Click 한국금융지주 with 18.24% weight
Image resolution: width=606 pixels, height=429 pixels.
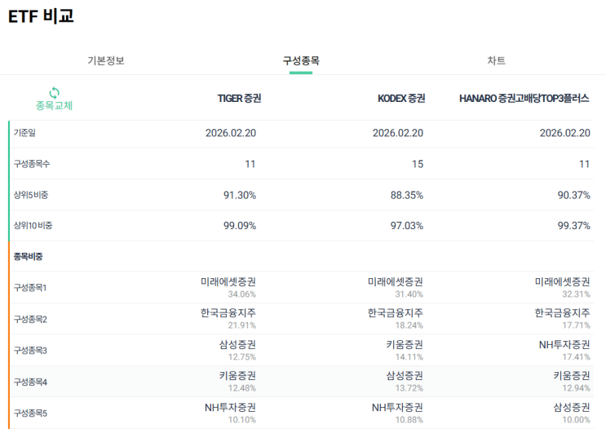tap(395, 313)
